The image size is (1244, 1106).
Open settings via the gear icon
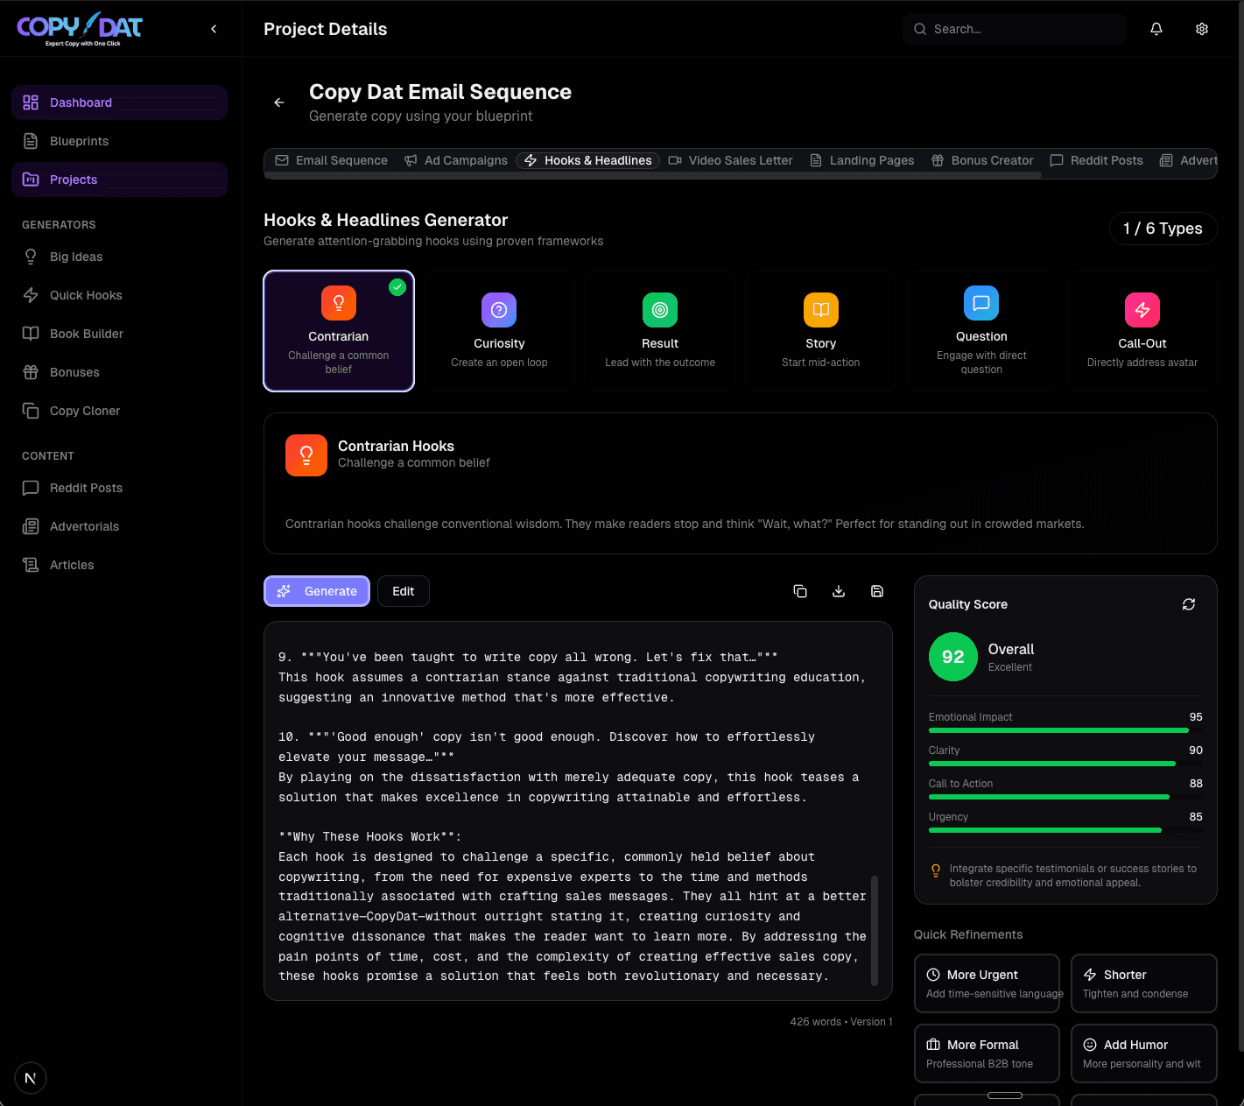pyautogui.click(x=1201, y=29)
